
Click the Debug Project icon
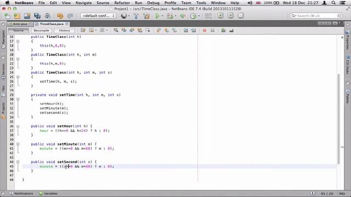170,16
